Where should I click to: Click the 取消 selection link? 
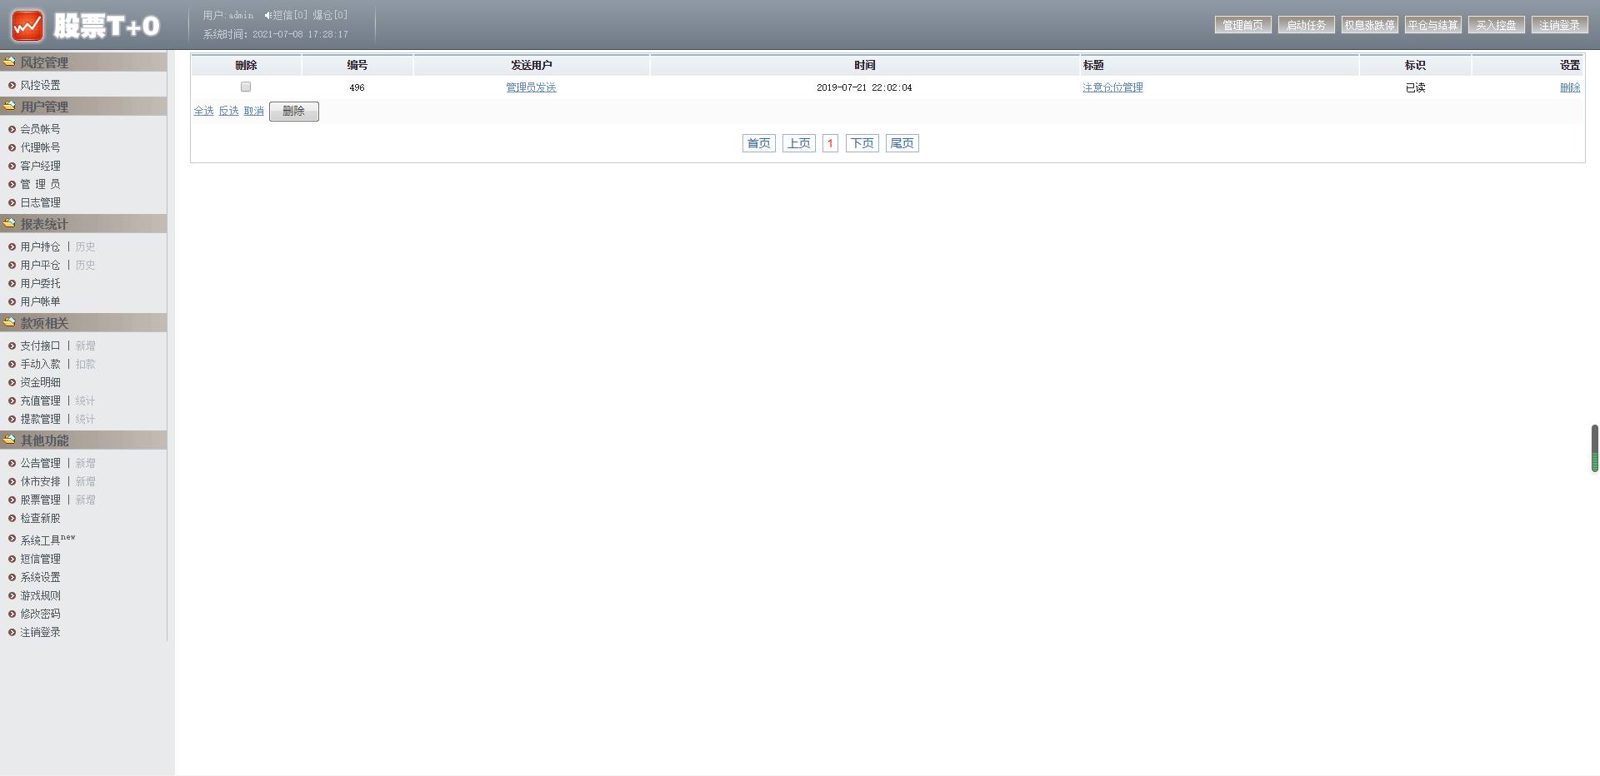pyautogui.click(x=253, y=111)
